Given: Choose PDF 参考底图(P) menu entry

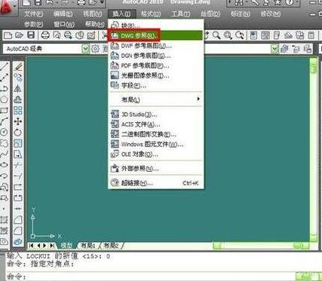Looking at the screenshot, I should click(x=156, y=66).
